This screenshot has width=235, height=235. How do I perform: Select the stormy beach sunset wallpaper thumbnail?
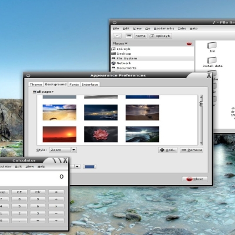pyautogui.click(x=142, y=112)
